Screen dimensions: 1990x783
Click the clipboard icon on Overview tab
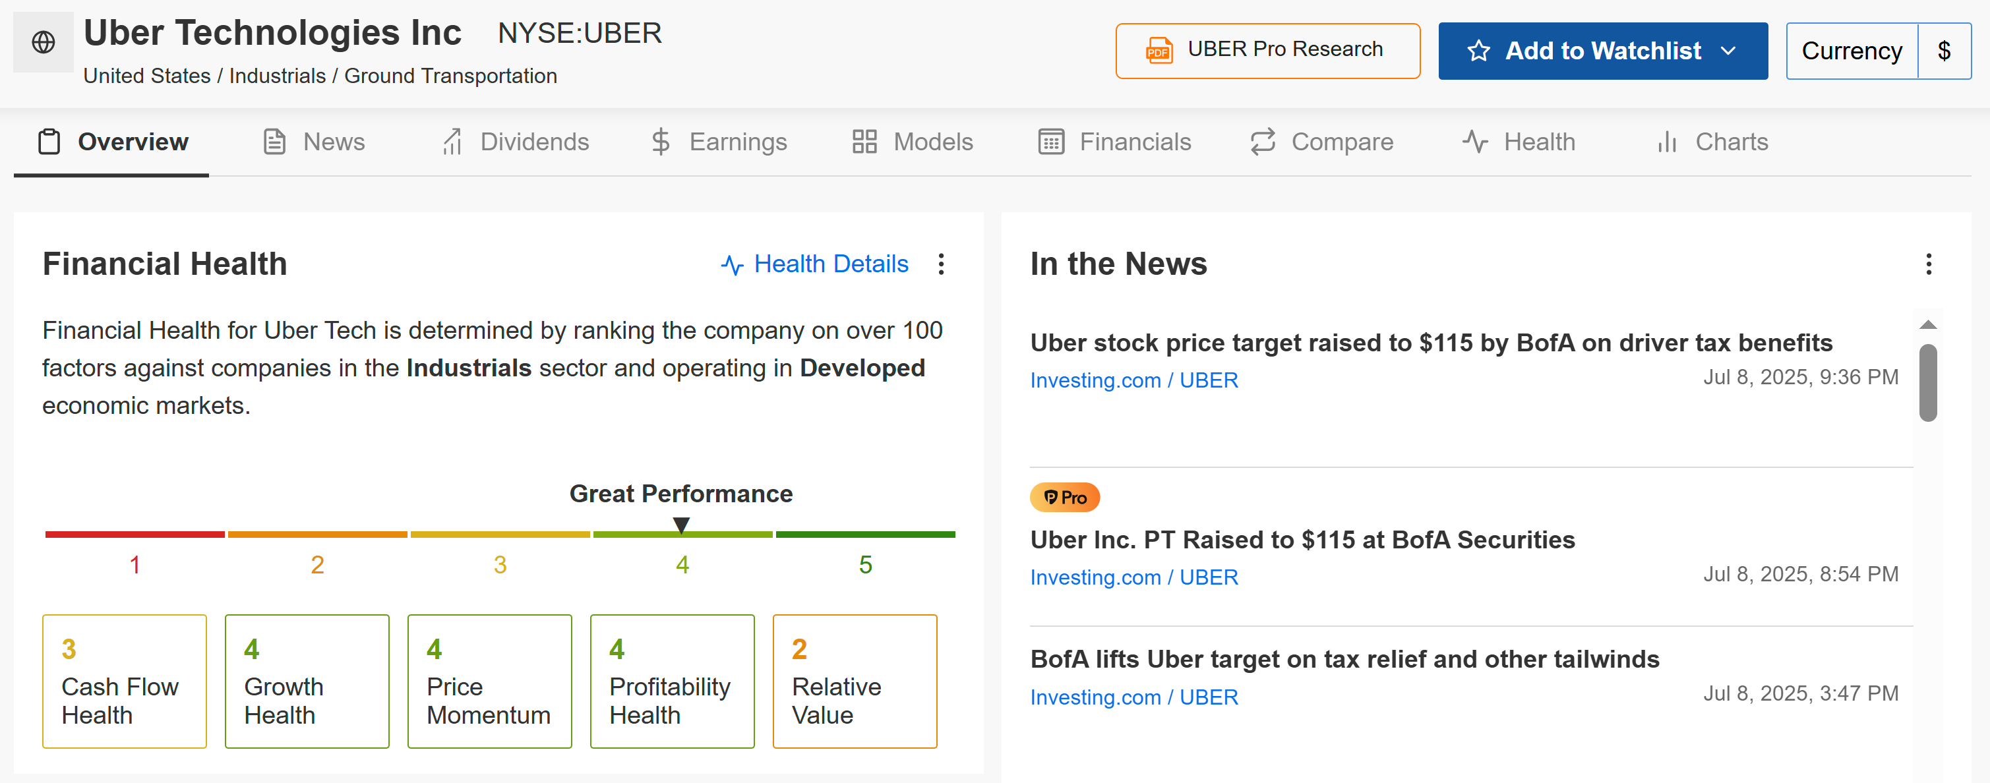[x=49, y=142]
